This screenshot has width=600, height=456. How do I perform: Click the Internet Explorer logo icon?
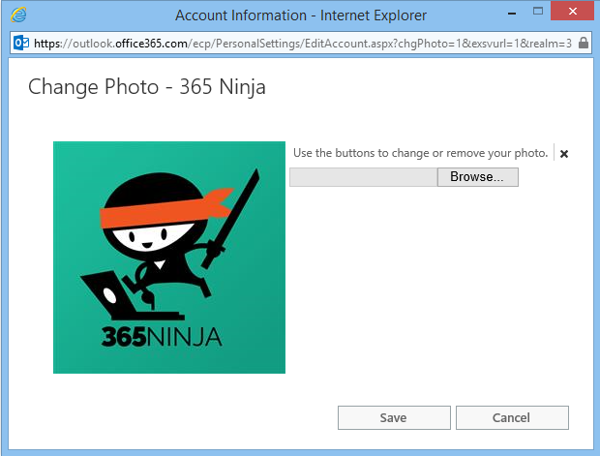pyautogui.click(x=18, y=15)
